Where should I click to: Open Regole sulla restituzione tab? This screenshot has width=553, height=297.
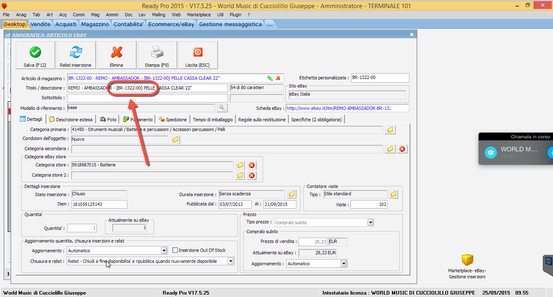[262, 119]
